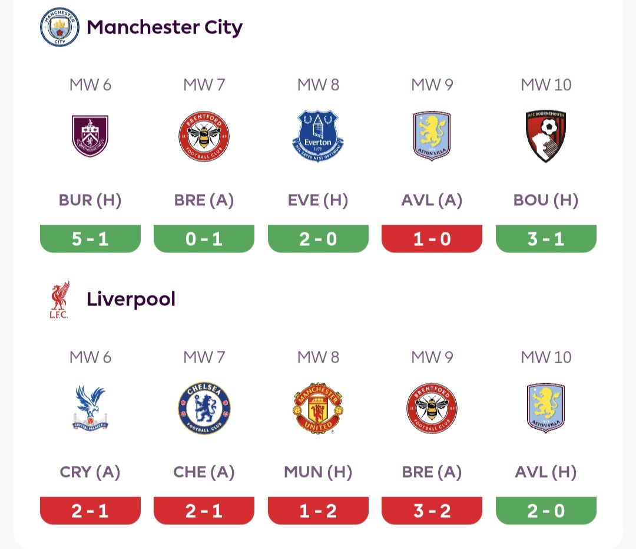Open the Manchester City team name link
636x549 pixels.
[x=164, y=27]
